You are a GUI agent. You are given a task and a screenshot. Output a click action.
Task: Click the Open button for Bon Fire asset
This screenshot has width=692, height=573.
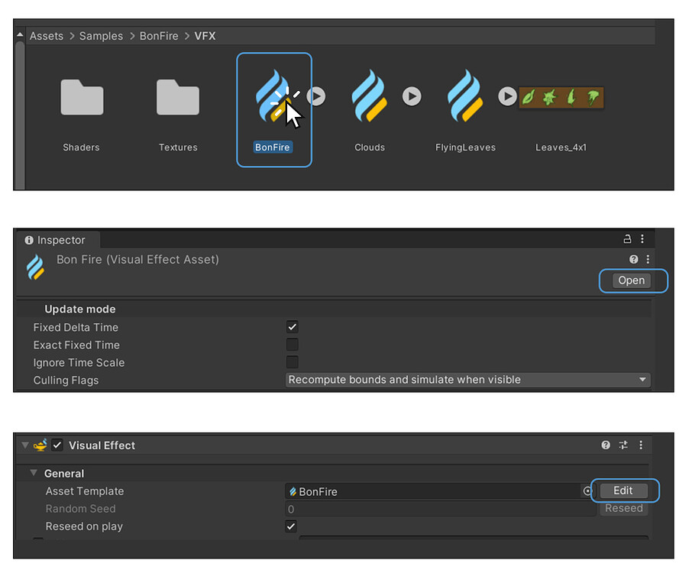coord(632,280)
